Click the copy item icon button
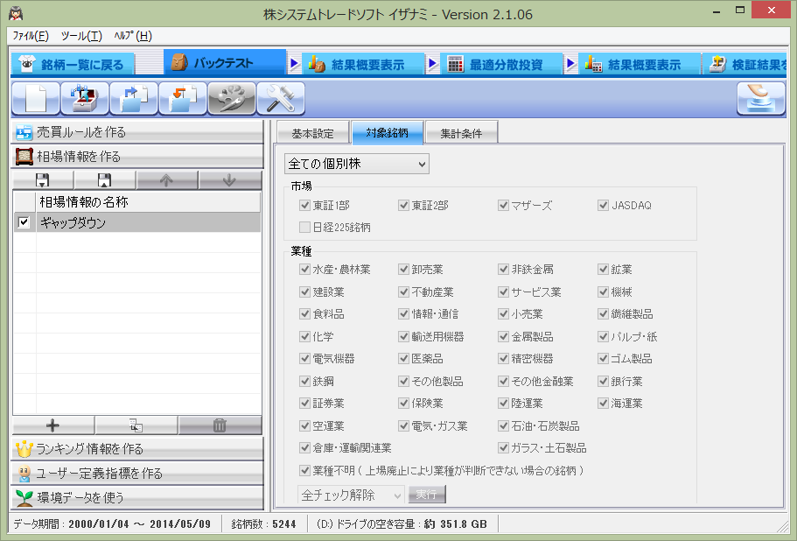The width and height of the screenshot is (797, 541). tap(136, 425)
